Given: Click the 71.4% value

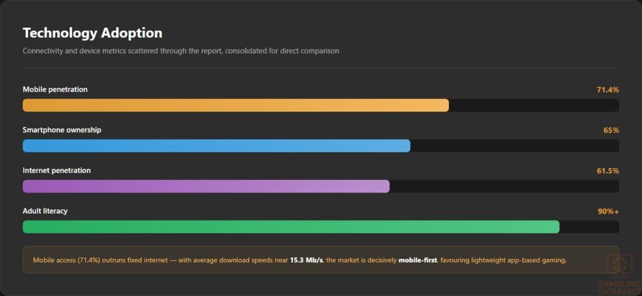Looking at the screenshot, I should 608,90.
